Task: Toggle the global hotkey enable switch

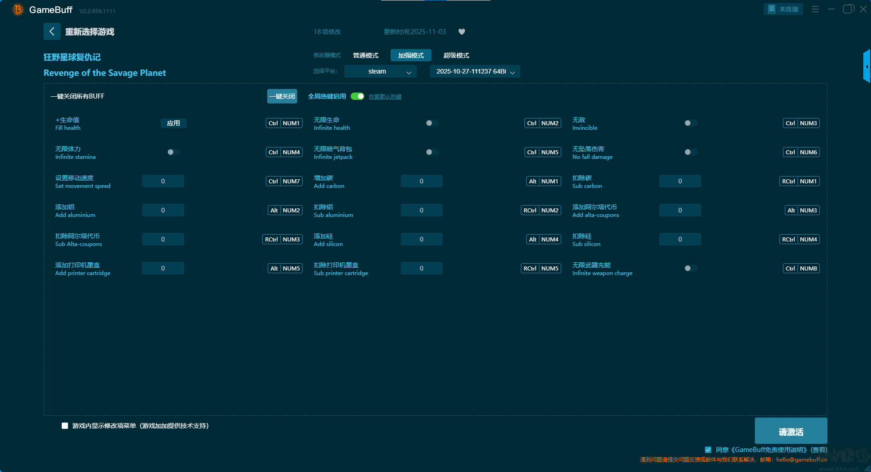Action: coord(357,96)
